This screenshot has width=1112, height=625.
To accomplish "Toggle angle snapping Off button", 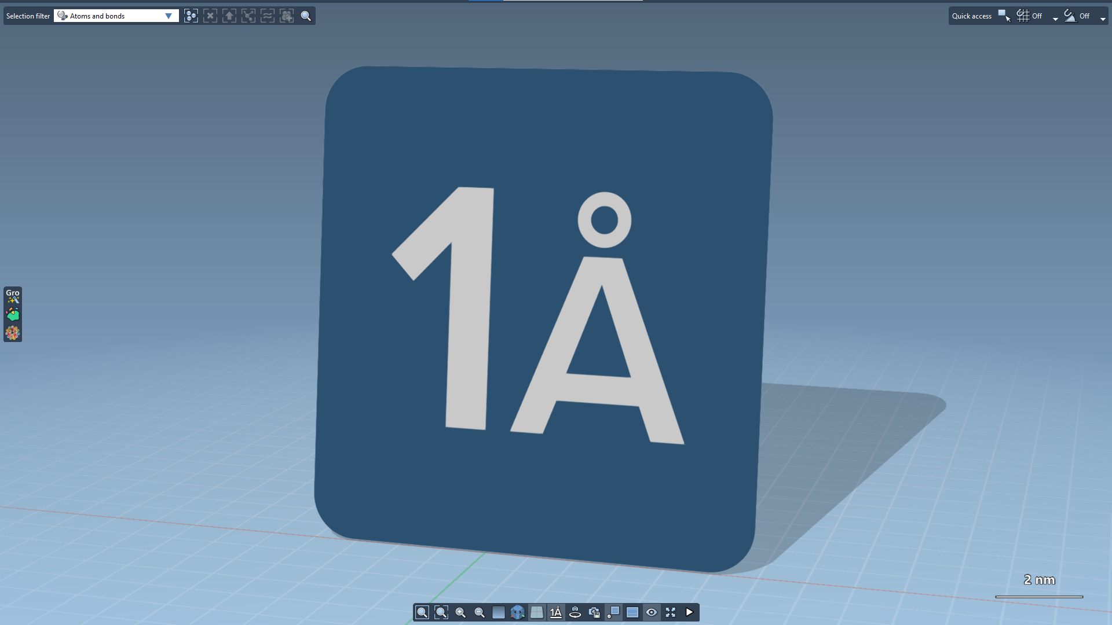I will 1077,16.
